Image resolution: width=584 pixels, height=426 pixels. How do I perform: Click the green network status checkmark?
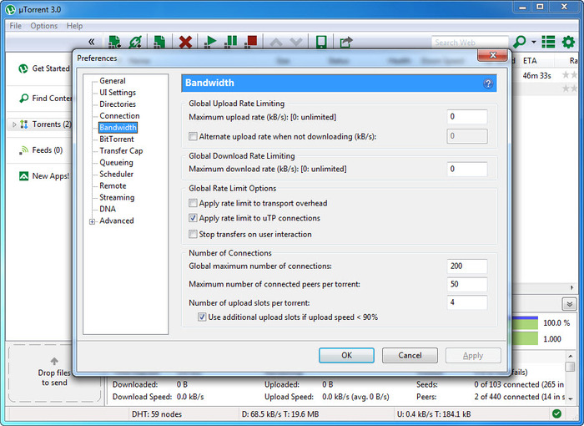tap(556, 413)
